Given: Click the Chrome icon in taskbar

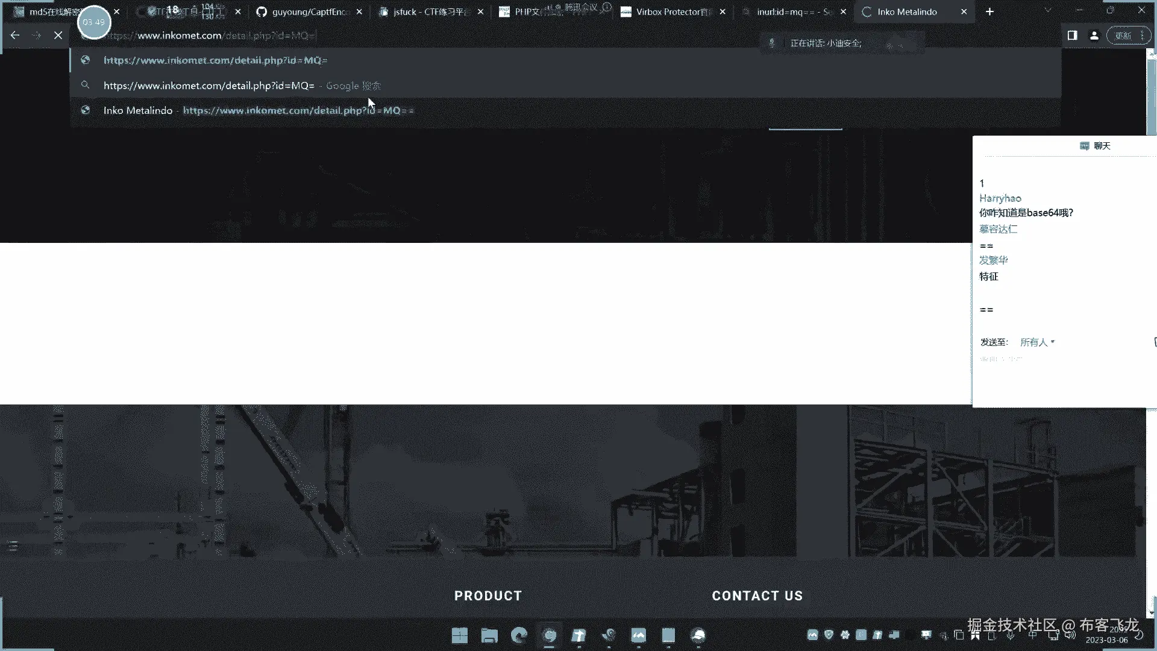Looking at the screenshot, I should coord(549,635).
